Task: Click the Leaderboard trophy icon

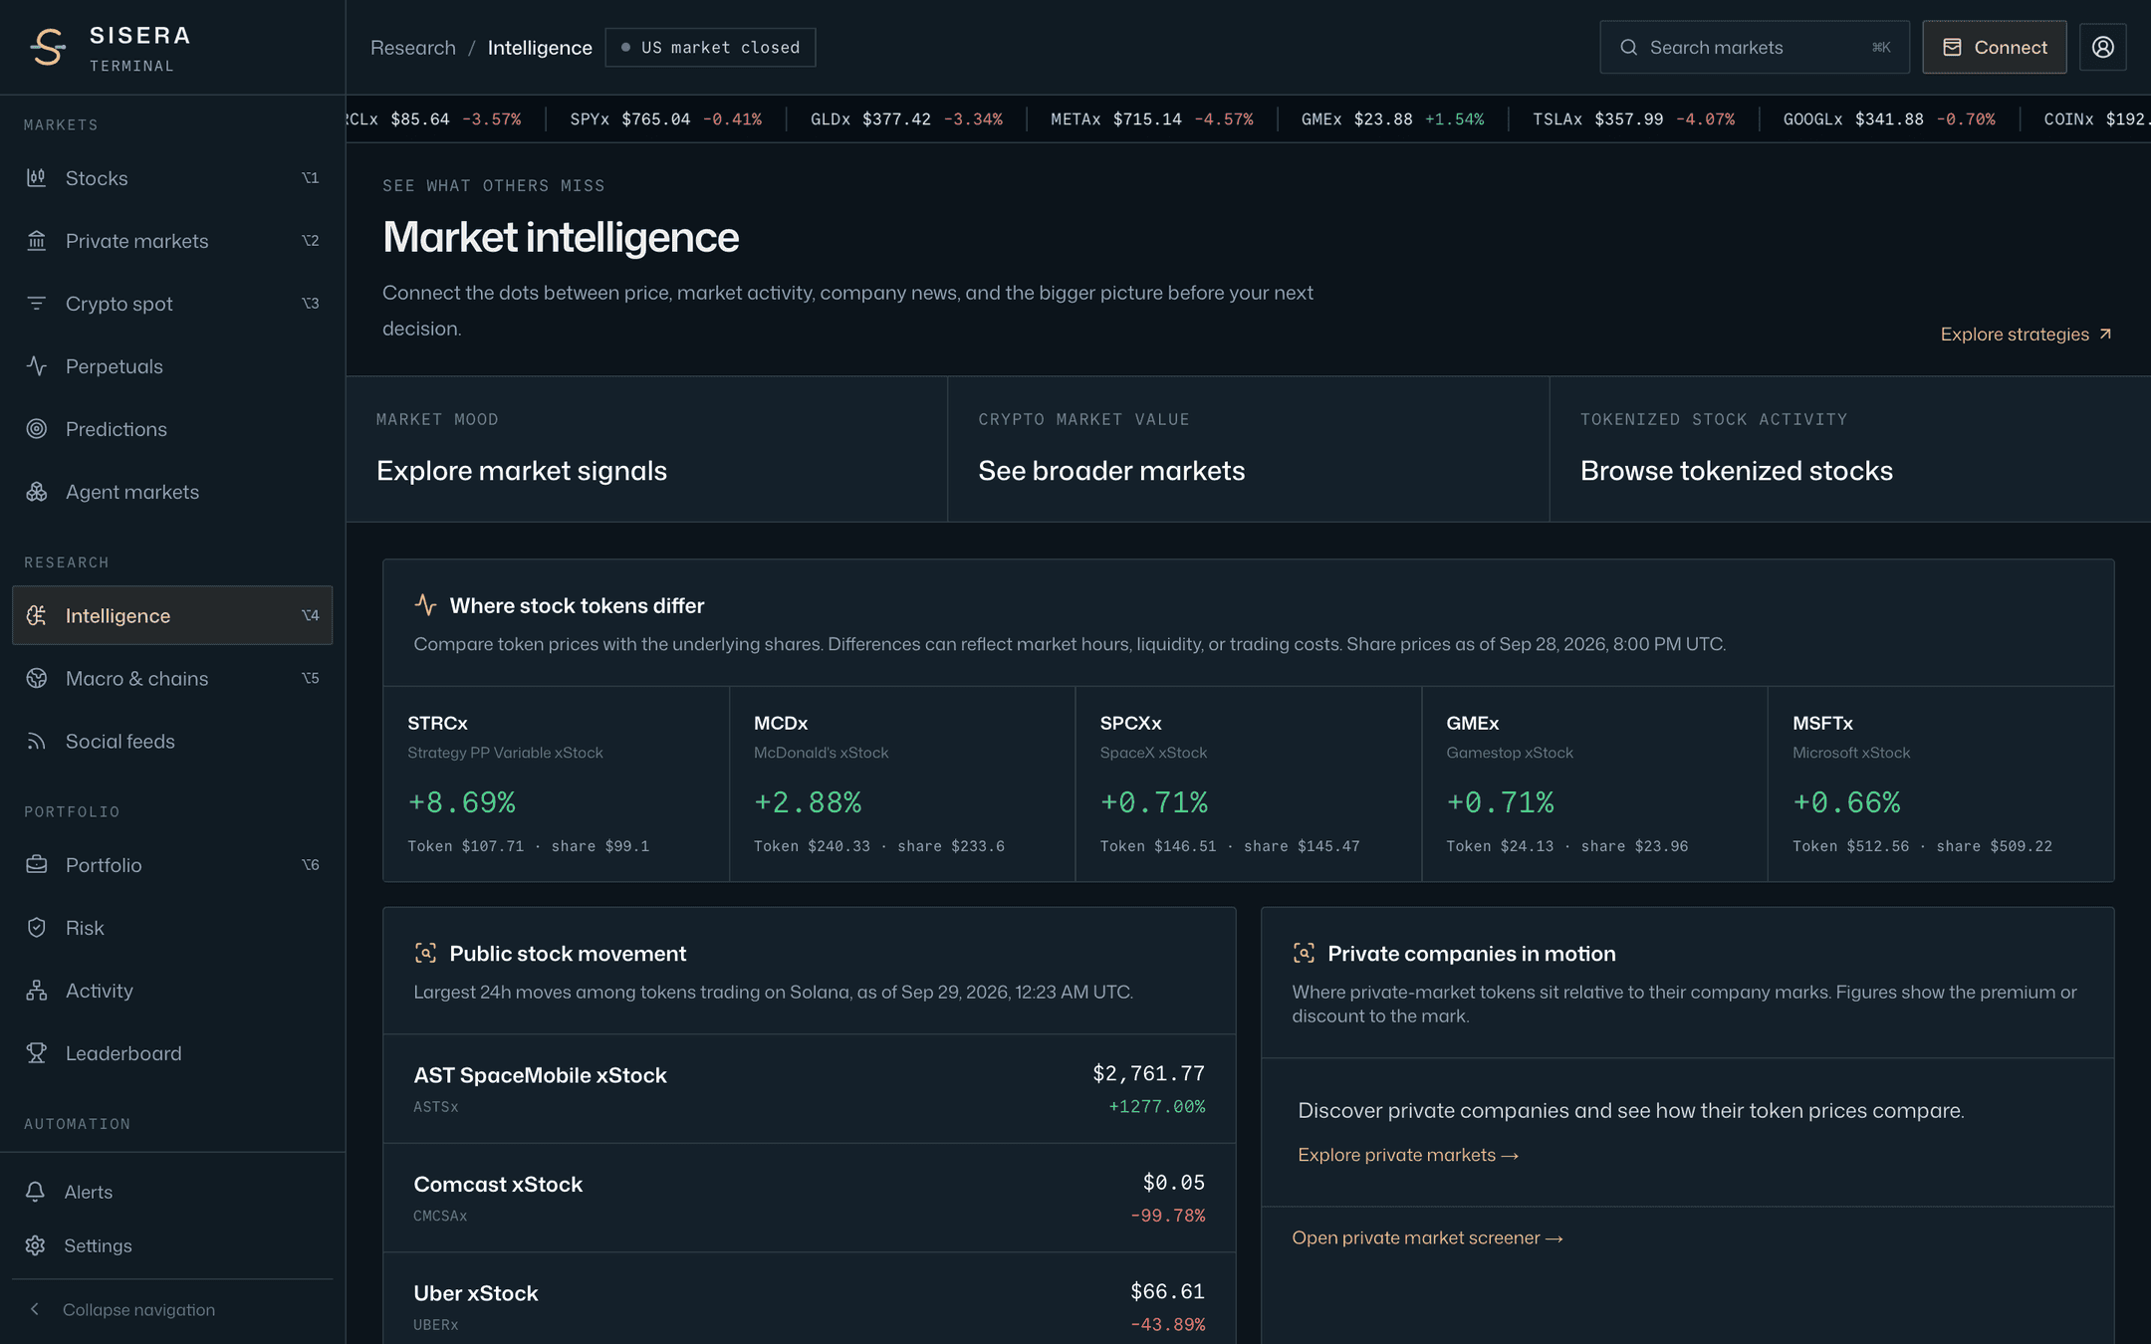Action: point(37,1052)
